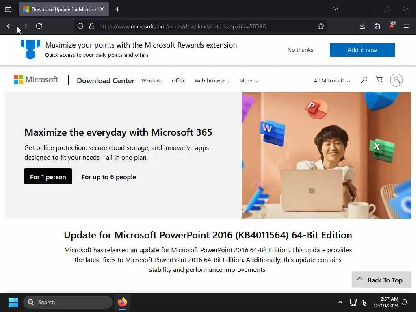Open the Web browsers menu item
The width and height of the screenshot is (416, 312).
click(211, 81)
